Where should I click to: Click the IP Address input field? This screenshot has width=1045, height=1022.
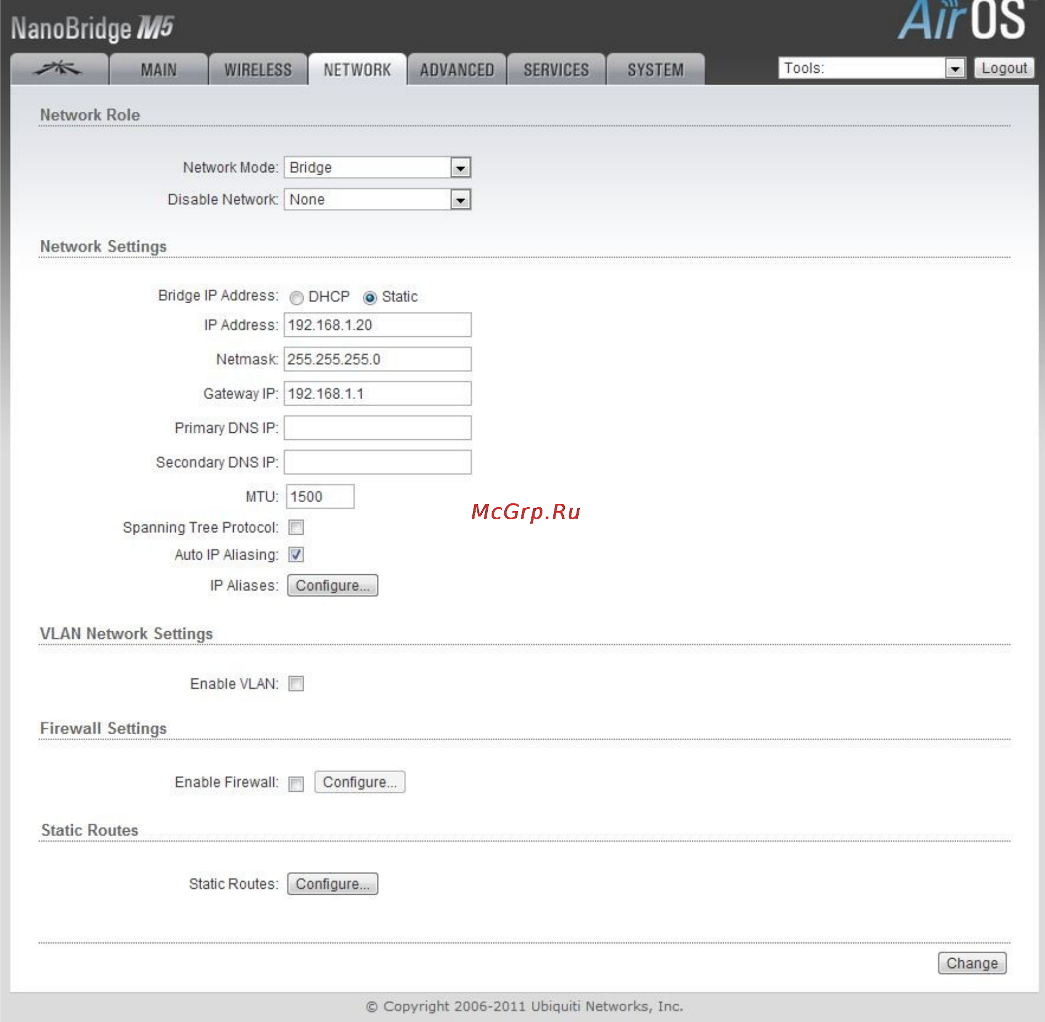(378, 325)
